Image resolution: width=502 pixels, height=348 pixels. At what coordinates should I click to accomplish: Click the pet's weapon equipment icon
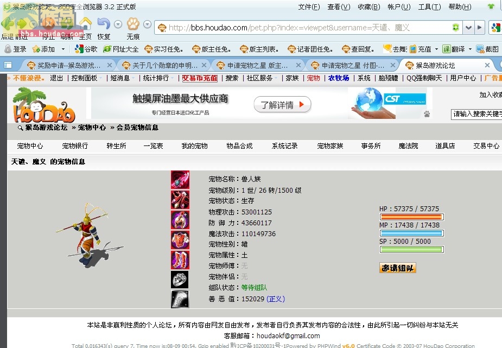pyautogui.click(x=180, y=180)
